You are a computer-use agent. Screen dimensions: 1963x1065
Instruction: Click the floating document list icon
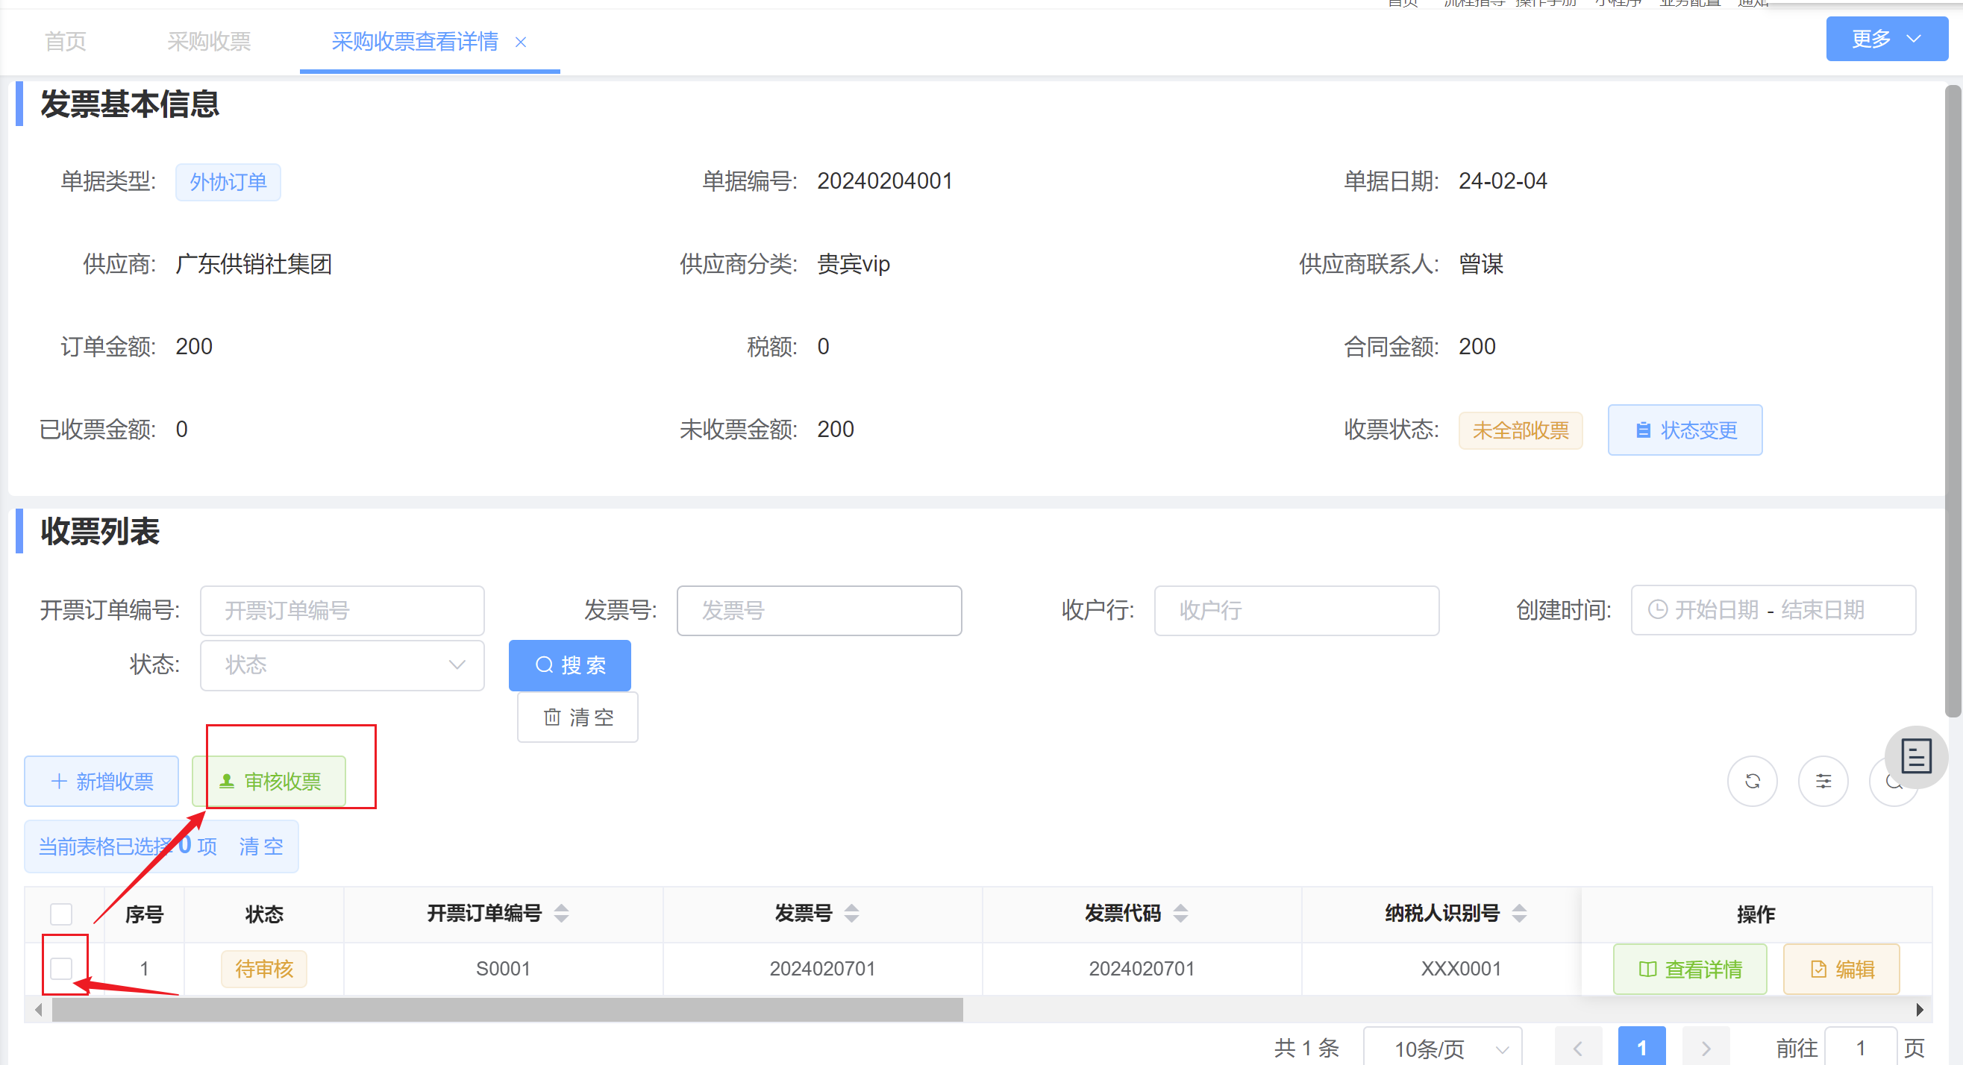1916,757
